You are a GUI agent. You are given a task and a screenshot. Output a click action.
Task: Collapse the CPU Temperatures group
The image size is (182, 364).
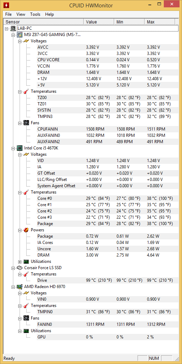(x=20, y=192)
